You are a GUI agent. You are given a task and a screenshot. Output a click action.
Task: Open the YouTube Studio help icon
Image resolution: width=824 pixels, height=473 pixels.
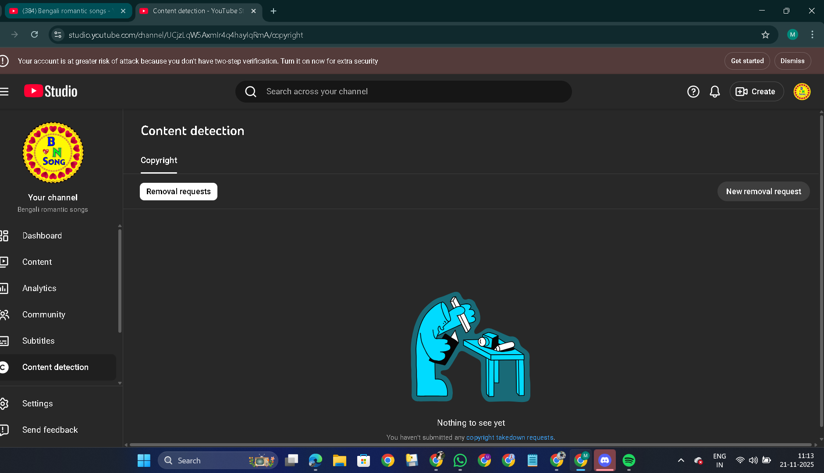(x=693, y=92)
